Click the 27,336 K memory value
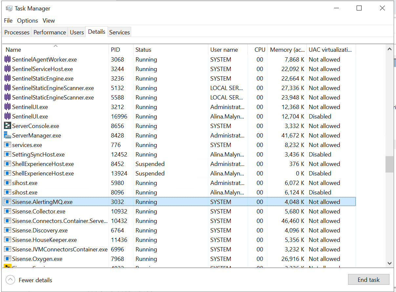This screenshot has height=292, width=396. tap(293, 88)
